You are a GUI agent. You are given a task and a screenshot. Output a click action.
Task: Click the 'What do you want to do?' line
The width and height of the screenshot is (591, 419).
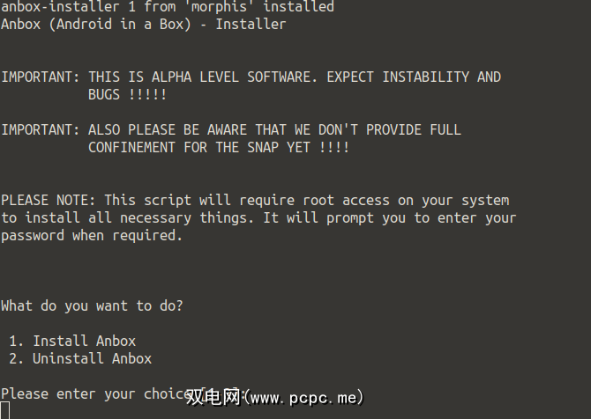click(92, 305)
